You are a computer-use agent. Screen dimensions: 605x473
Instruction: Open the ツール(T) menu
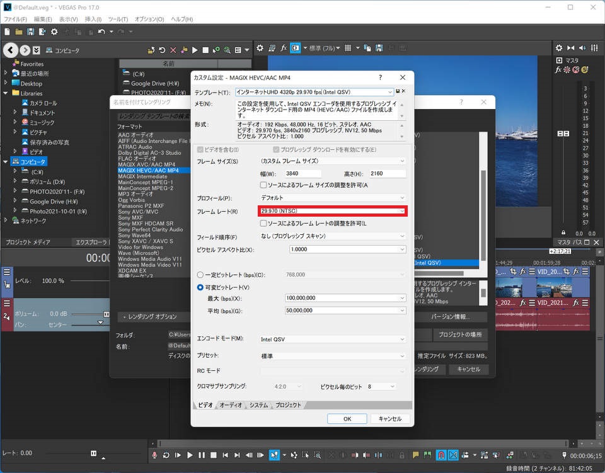118,20
